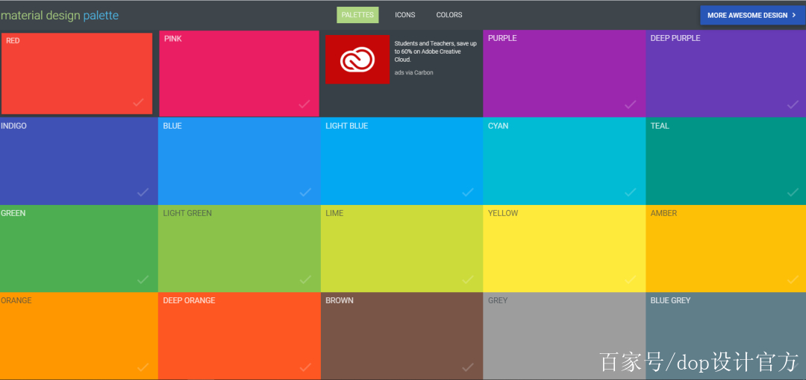Click the checkmark icon on the Yellow tile
The height and width of the screenshot is (380, 806).
[x=630, y=279]
